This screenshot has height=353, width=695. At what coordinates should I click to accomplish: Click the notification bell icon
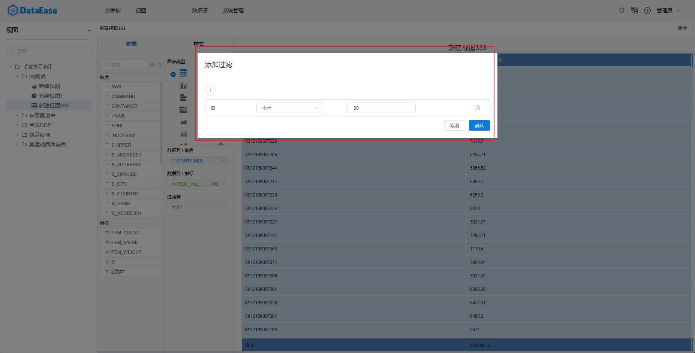[622, 10]
